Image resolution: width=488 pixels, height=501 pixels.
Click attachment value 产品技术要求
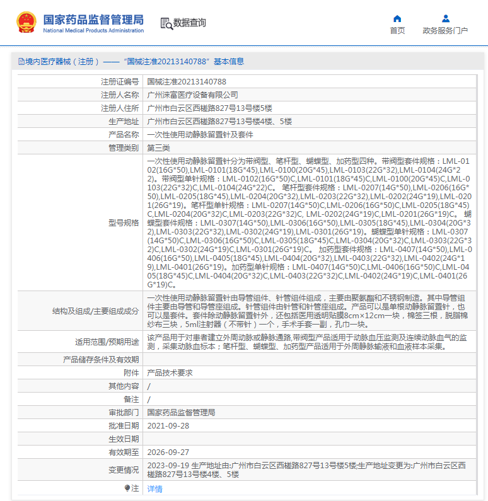(x=170, y=373)
